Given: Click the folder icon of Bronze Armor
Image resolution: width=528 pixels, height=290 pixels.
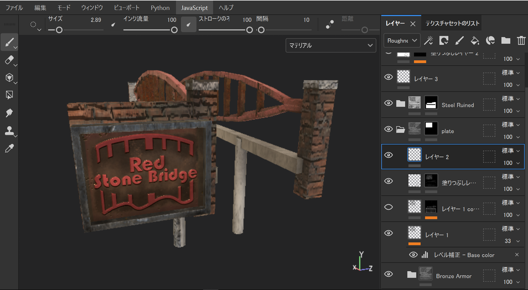Looking at the screenshot, I should tap(411, 275).
